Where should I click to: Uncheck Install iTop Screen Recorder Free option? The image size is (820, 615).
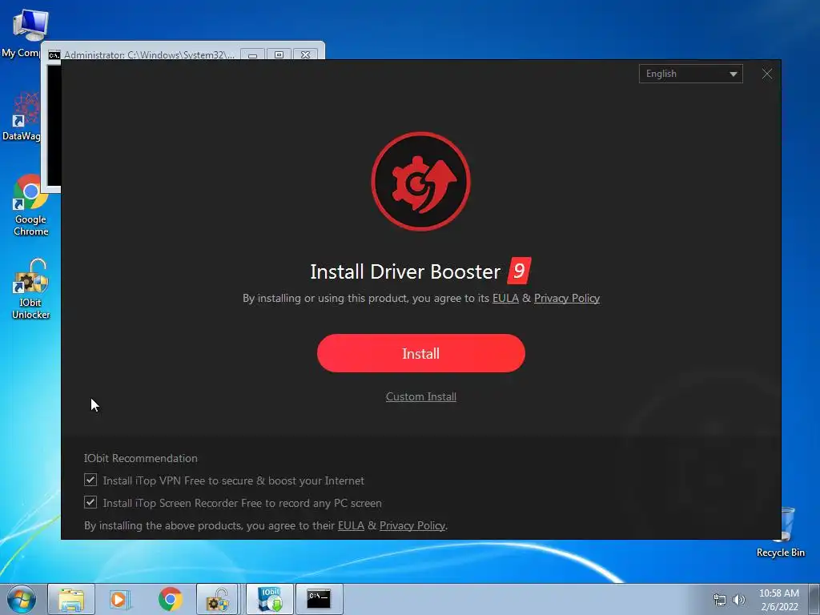[90, 503]
